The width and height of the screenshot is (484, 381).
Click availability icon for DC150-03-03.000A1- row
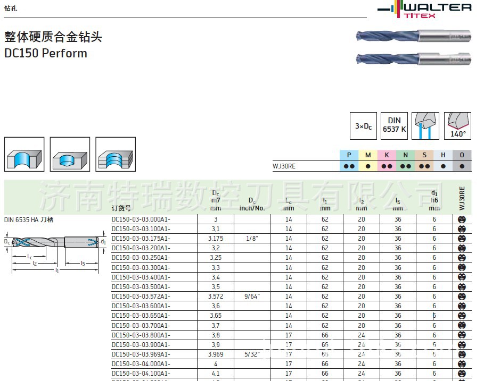(462, 219)
